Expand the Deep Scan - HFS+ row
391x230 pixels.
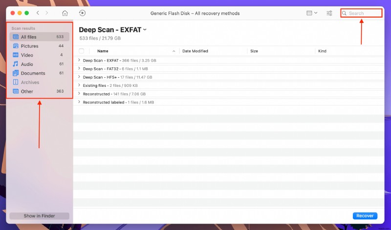point(79,77)
